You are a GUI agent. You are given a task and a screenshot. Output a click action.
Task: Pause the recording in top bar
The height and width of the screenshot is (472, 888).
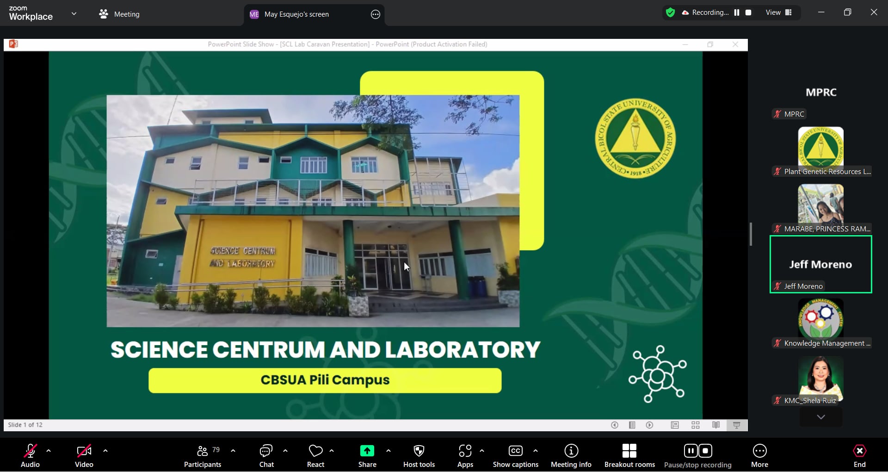737,12
